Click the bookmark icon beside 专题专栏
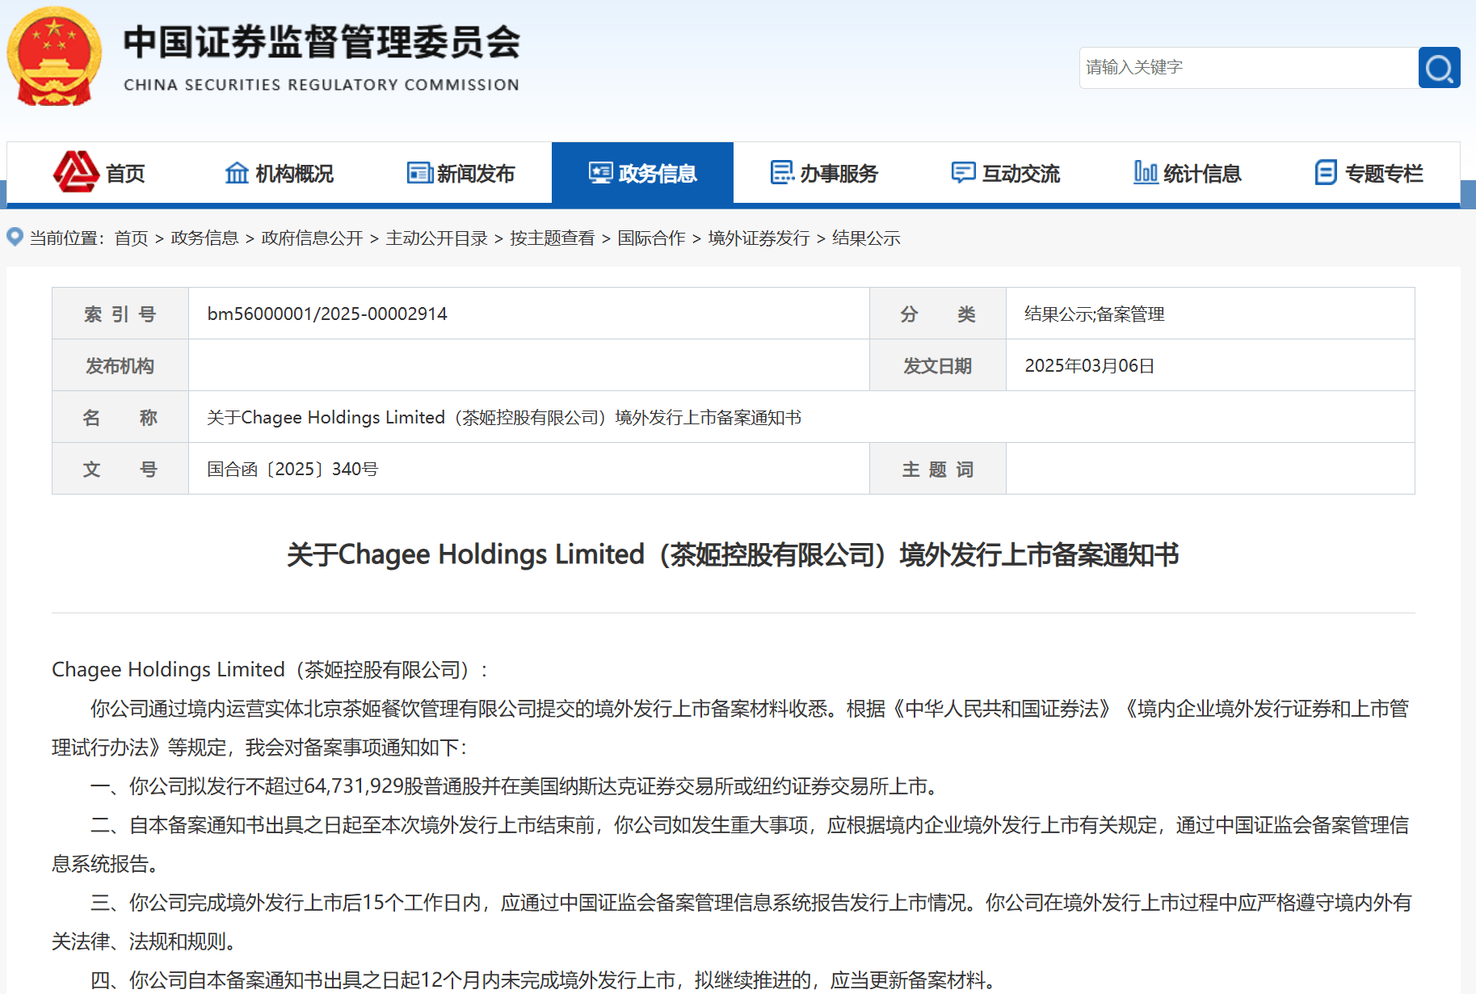1476x994 pixels. 1325,173
